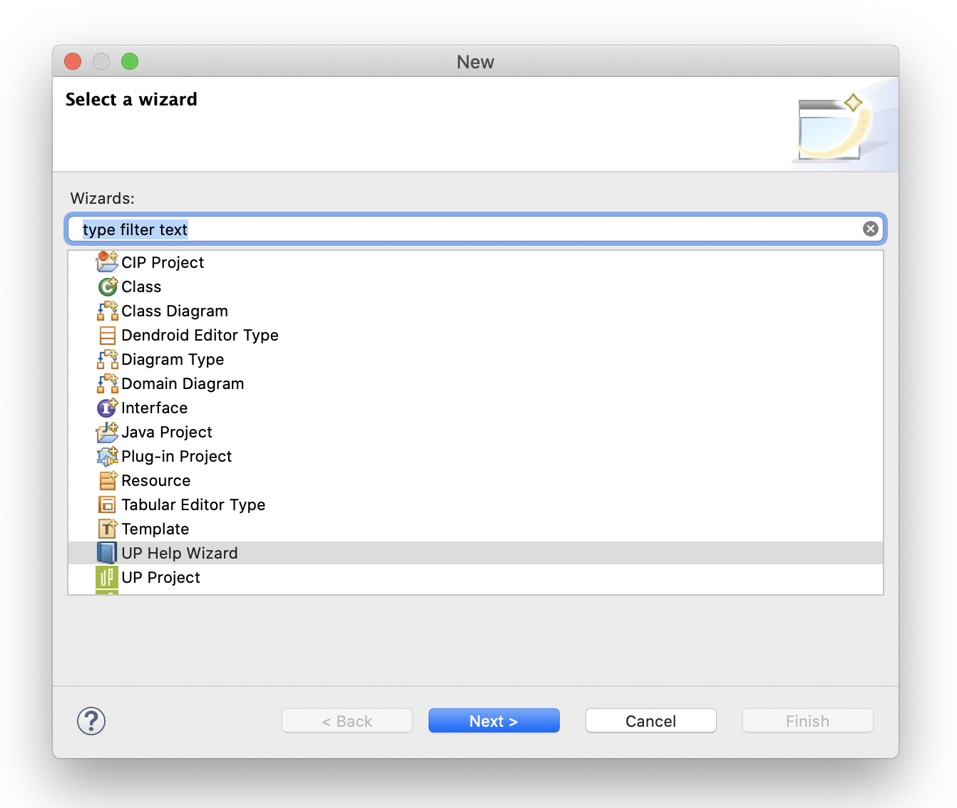The height and width of the screenshot is (808, 957).
Task: Click the Class Diagram icon
Action: [x=107, y=311]
